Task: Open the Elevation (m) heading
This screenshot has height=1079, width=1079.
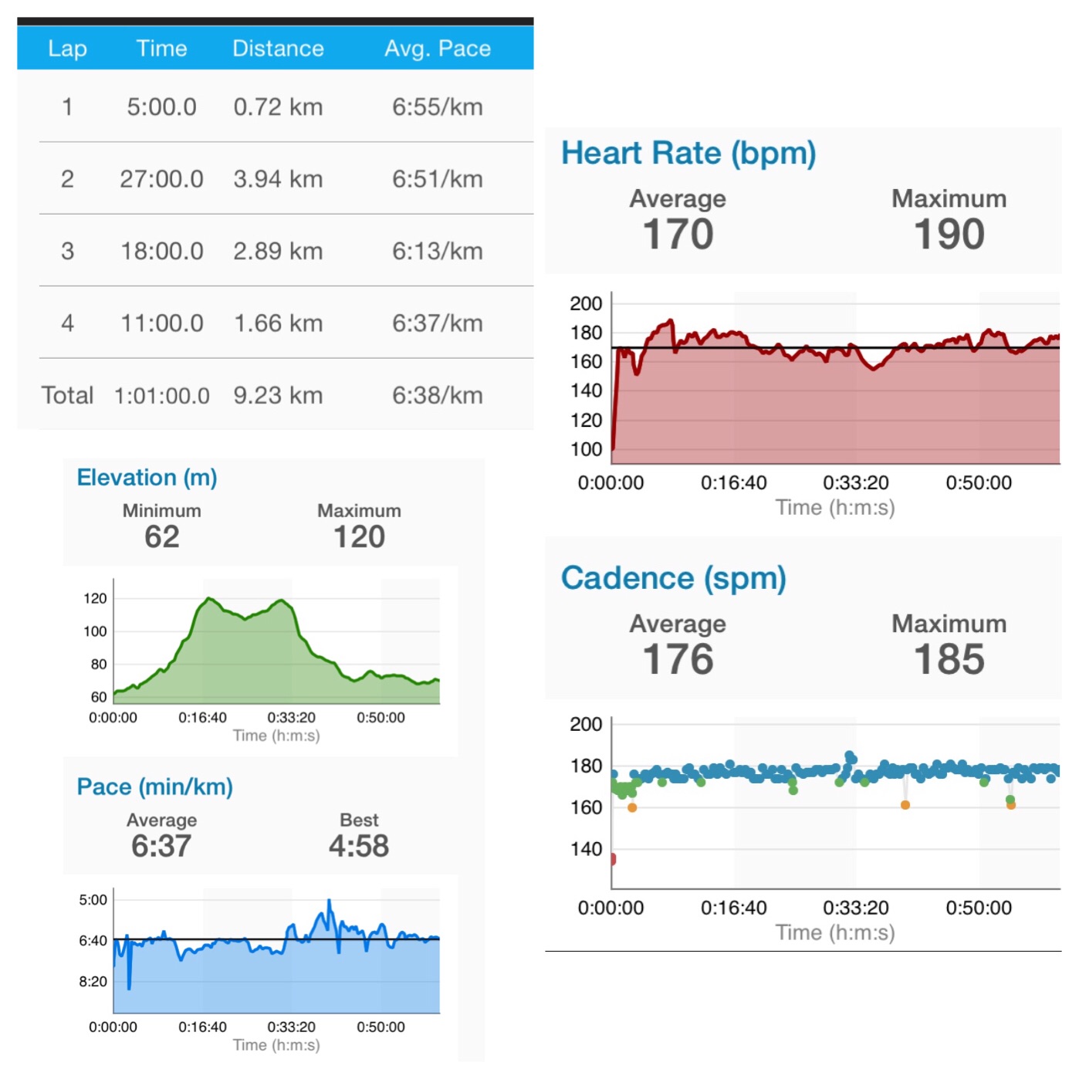Action: tap(147, 477)
